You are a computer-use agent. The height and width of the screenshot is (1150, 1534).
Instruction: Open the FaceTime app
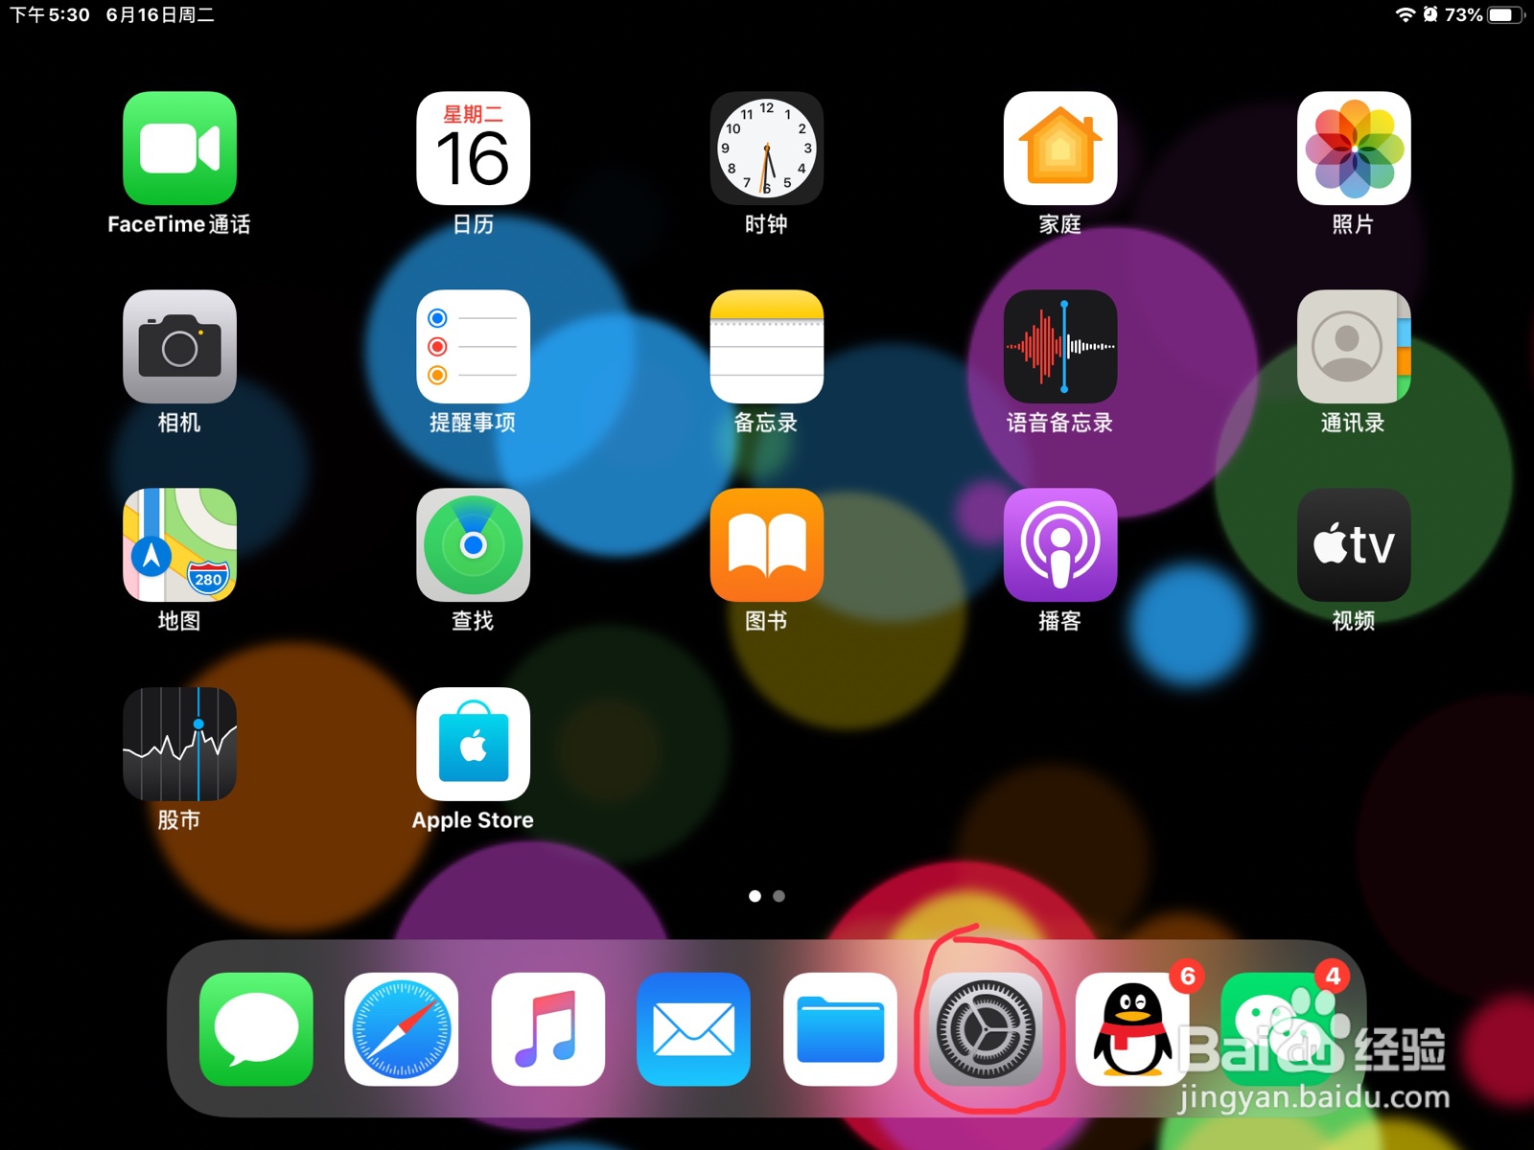pos(179,149)
